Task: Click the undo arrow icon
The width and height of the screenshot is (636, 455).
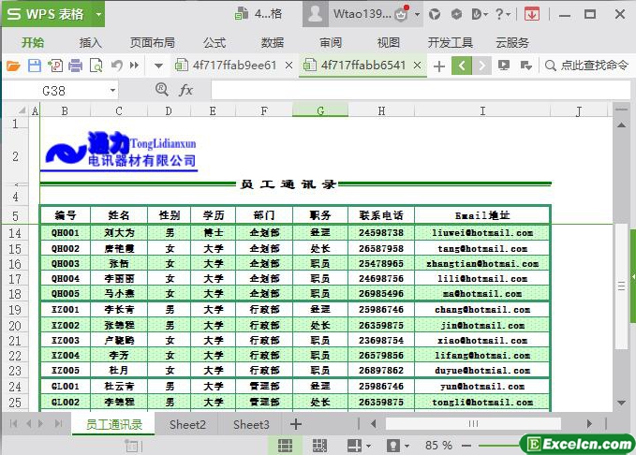Action: point(117,66)
